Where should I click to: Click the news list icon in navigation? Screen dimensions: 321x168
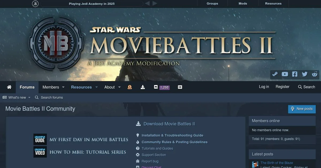point(180,87)
